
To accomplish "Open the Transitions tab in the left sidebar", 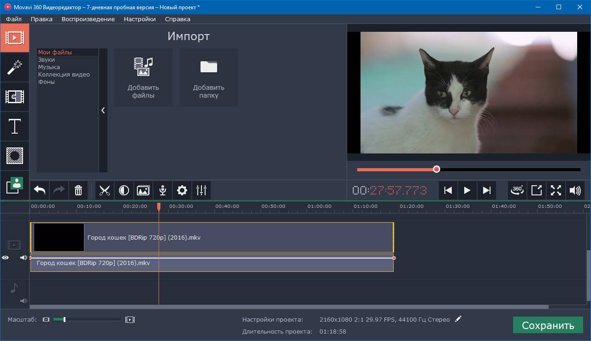I will point(14,97).
